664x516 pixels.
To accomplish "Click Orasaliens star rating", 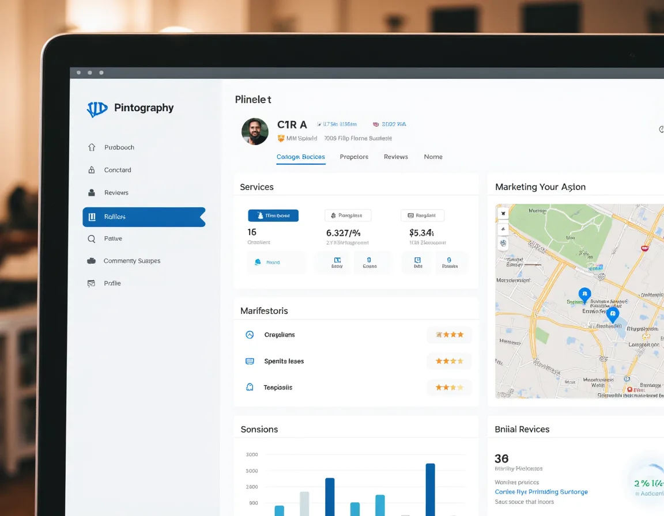I will 450,335.
